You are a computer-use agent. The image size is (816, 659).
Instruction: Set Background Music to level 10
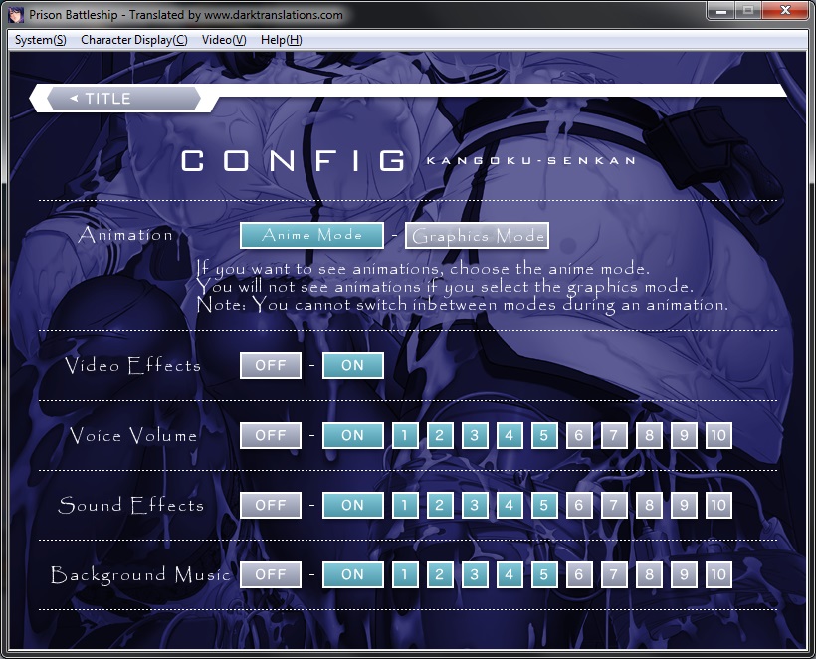pos(718,574)
